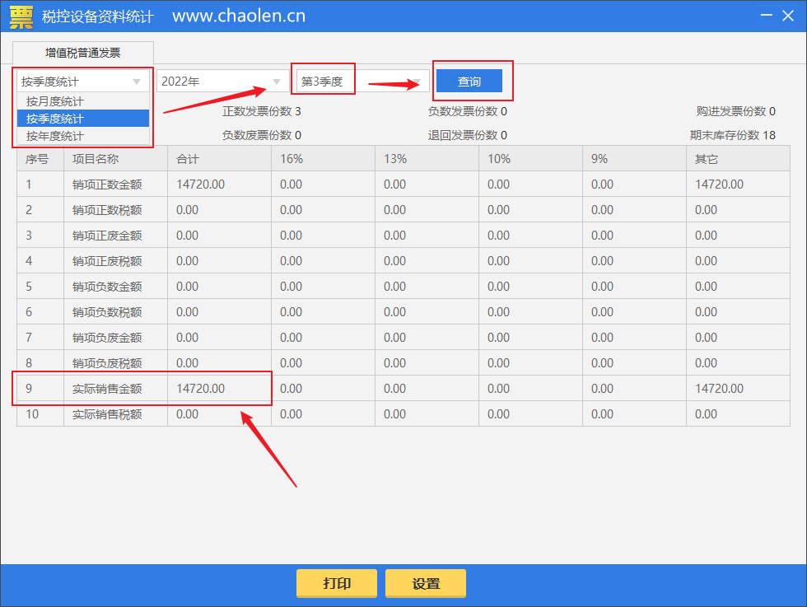Click 其它 value 14720.00 in 销项正数金额 row
807x607 pixels.
(719, 184)
